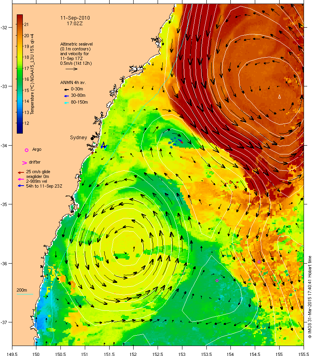This screenshot has width=312, height=356.
Task: Click the dark blue bottom of the color bar
Action: 20,130
